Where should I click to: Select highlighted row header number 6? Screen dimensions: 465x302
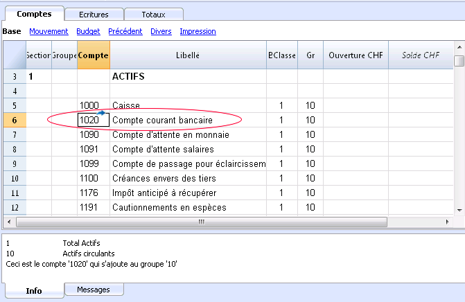click(15, 120)
